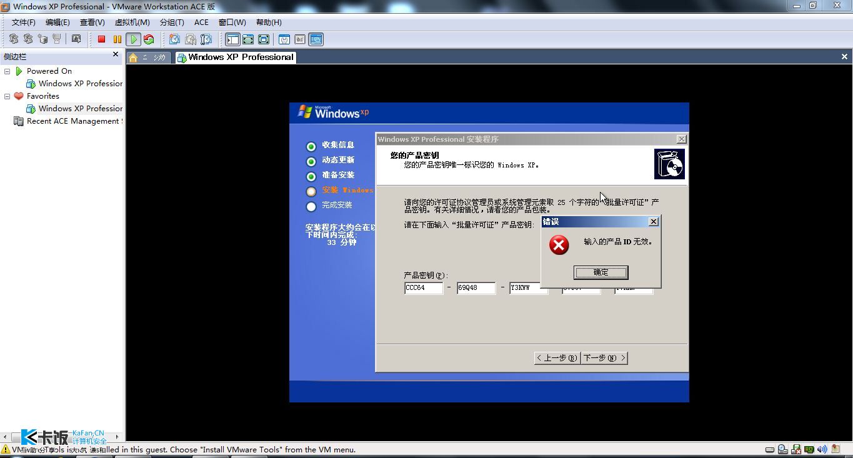Open the 文件(F) menu
This screenshot has width=853, height=458.
24,22
